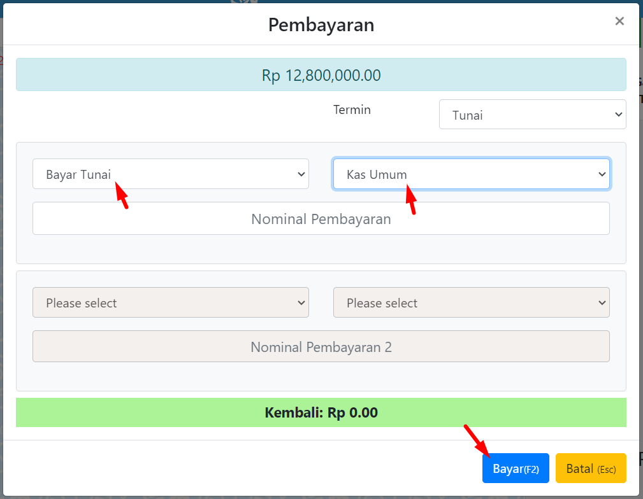Close the Pembayaran dialog with X
The width and height of the screenshot is (643, 499).
tap(619, 21)
